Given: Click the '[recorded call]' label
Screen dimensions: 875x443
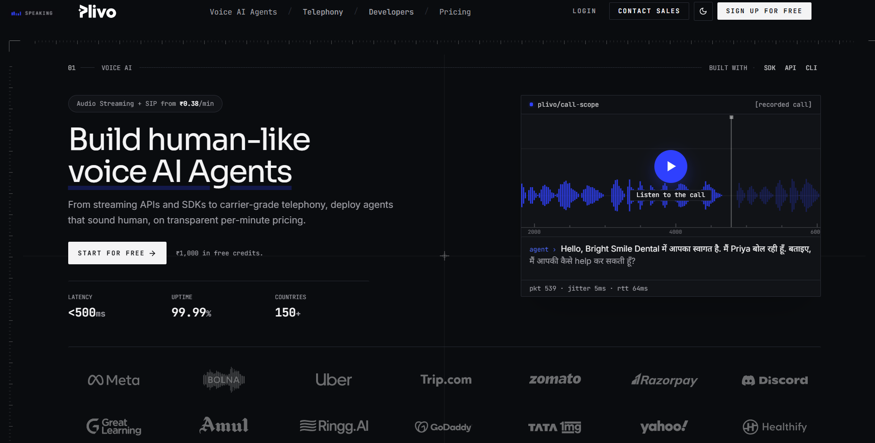Looking at the screenshot, I should [783, 104].
